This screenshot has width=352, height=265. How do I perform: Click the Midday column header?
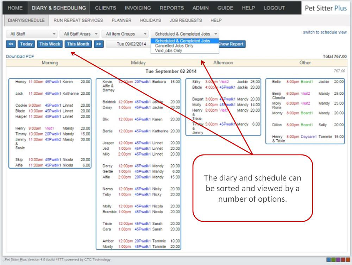(x=138, y=63)
